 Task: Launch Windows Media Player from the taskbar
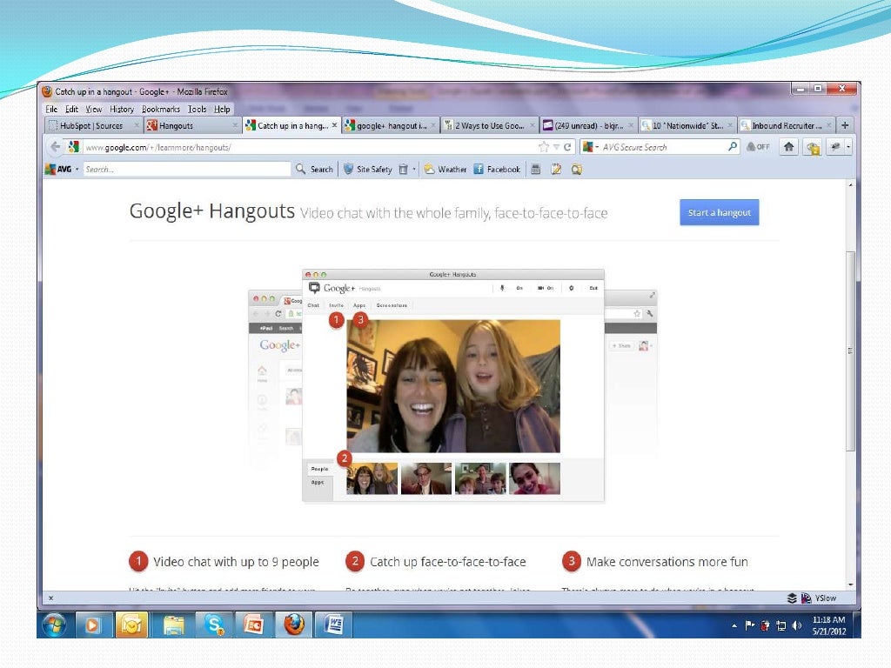pos(91,625)
